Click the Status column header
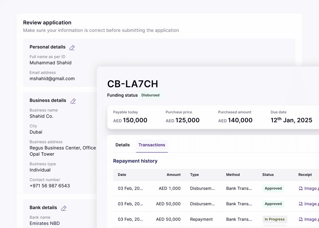Image resolution: width=319 pixels, height=228 pixels. click(x=268, y=175)
